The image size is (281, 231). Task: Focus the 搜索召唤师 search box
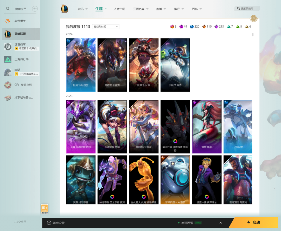click(x=247, y=8)
